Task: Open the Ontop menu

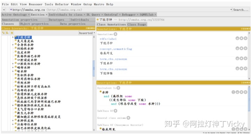Action: pyautogui.click(x=88, y=4)
